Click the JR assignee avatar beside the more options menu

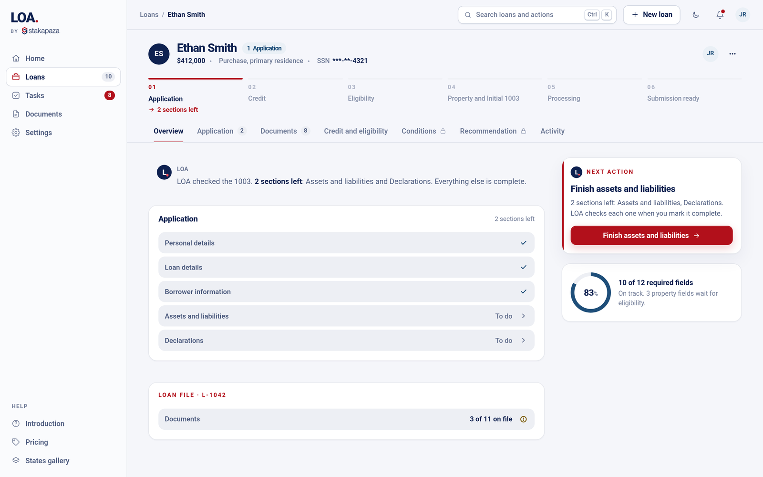click(x=711, y=53)
